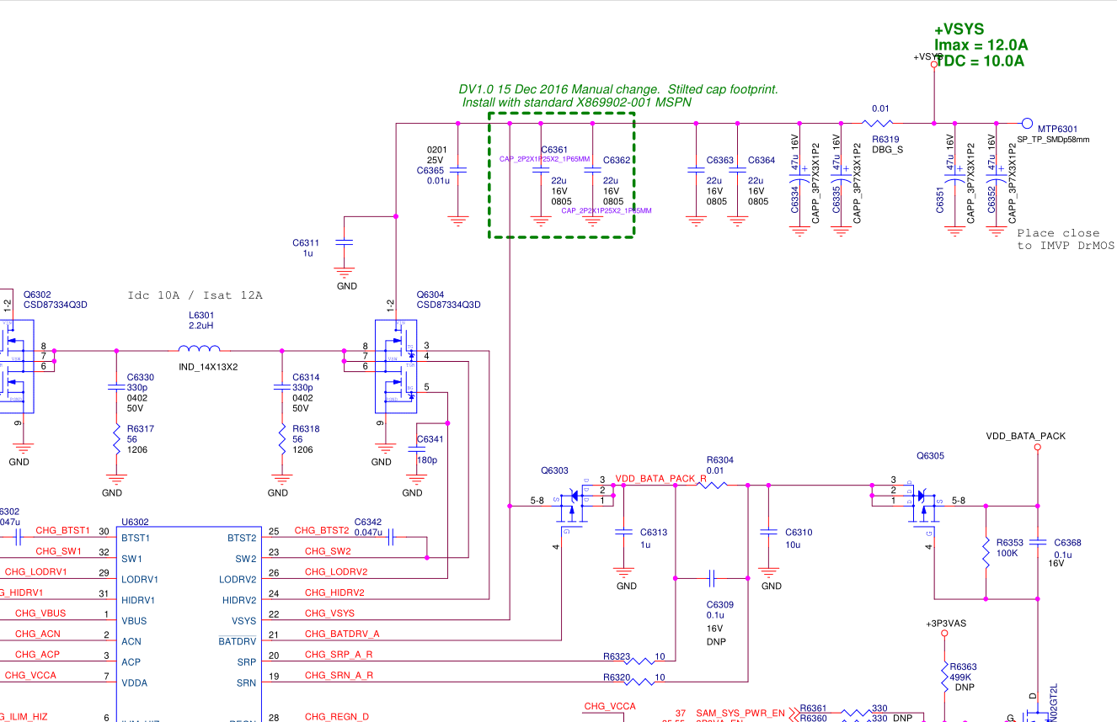This screenshot has width=1117, height=722.
Task: Select resistor R6363 symbol
Action: coord(944,675)
